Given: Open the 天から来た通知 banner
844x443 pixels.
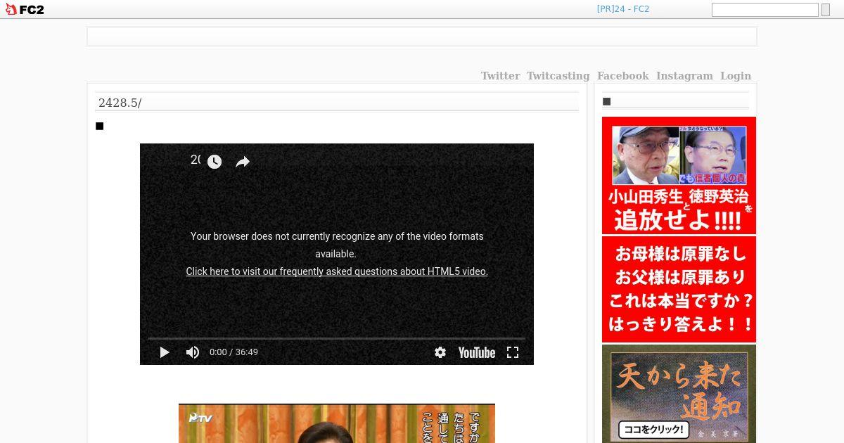Looking at the screenshot, I should click(x=679, y=394).
